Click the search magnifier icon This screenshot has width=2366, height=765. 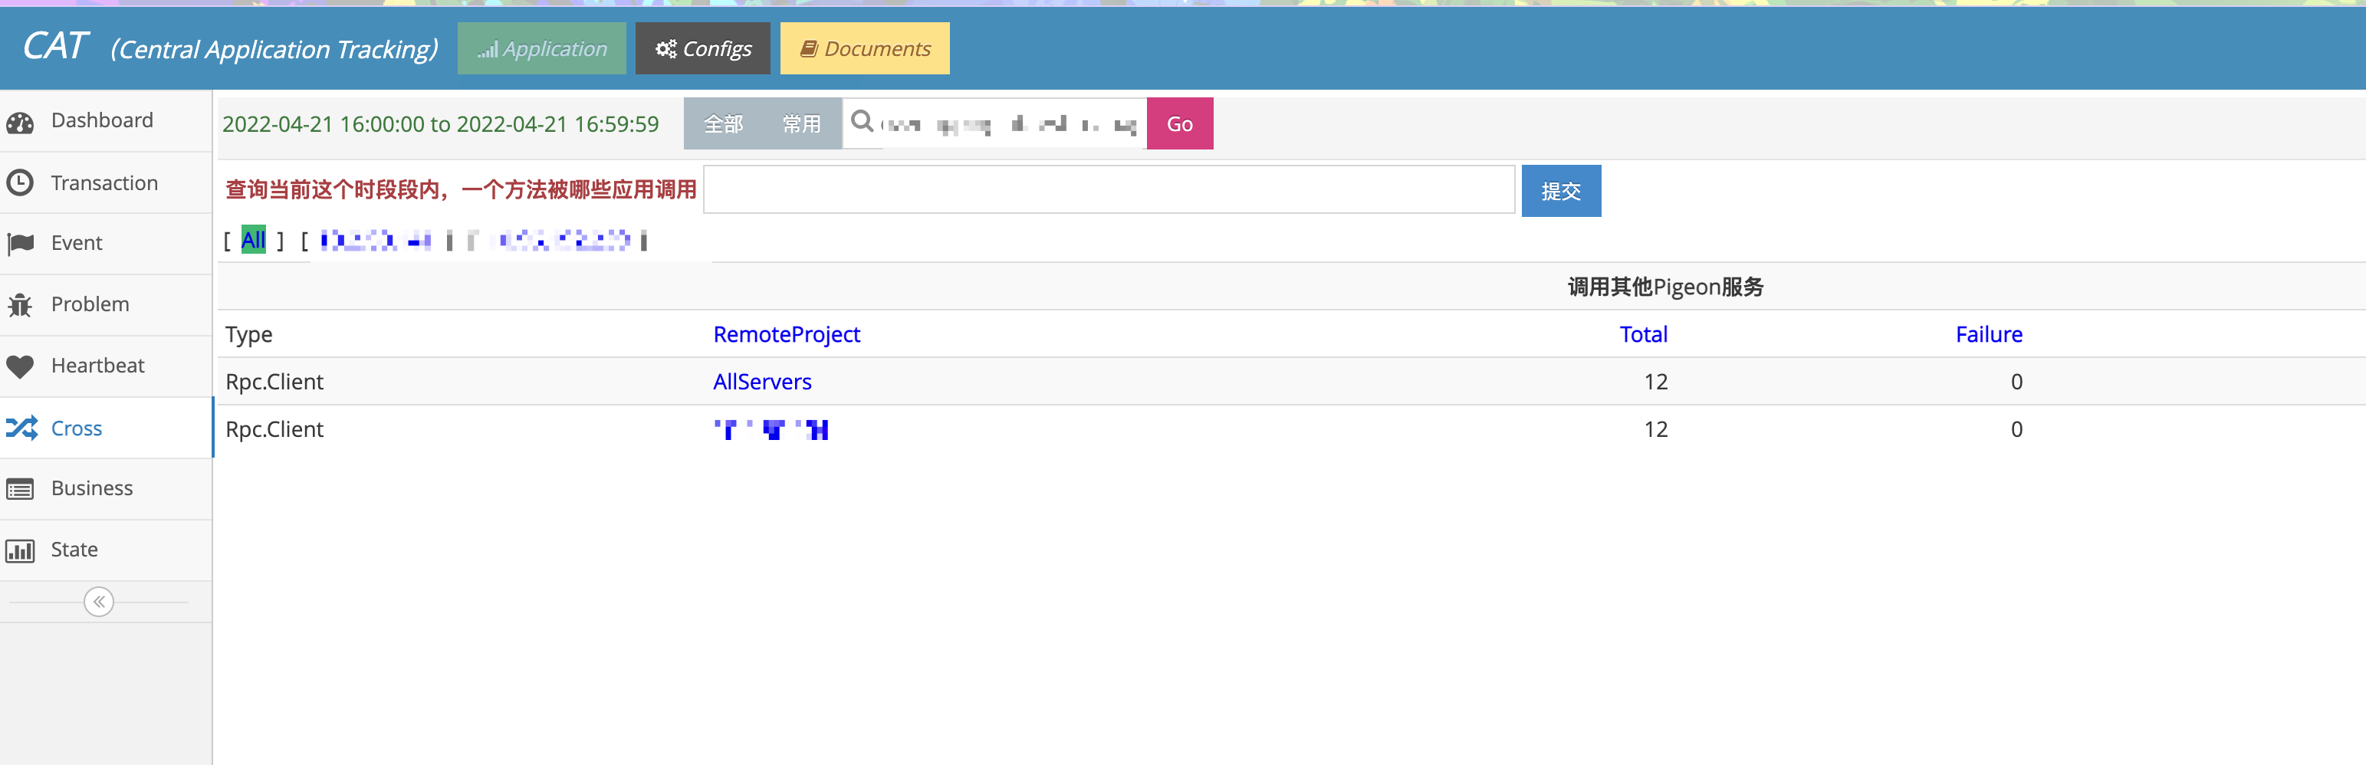pos(862,121)
